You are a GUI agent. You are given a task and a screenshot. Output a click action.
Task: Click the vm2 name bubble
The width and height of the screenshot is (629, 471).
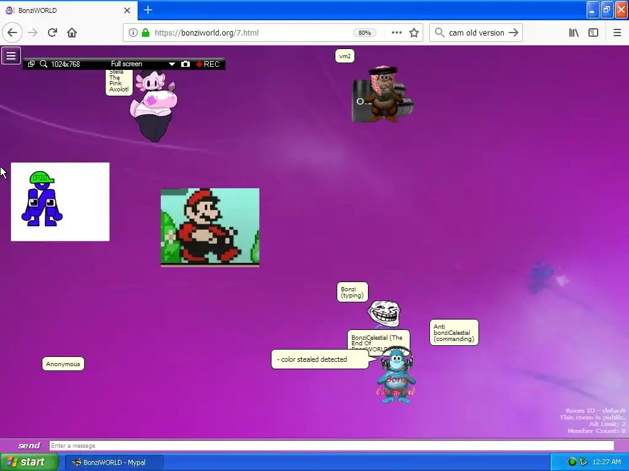click(x=345, y=56)
